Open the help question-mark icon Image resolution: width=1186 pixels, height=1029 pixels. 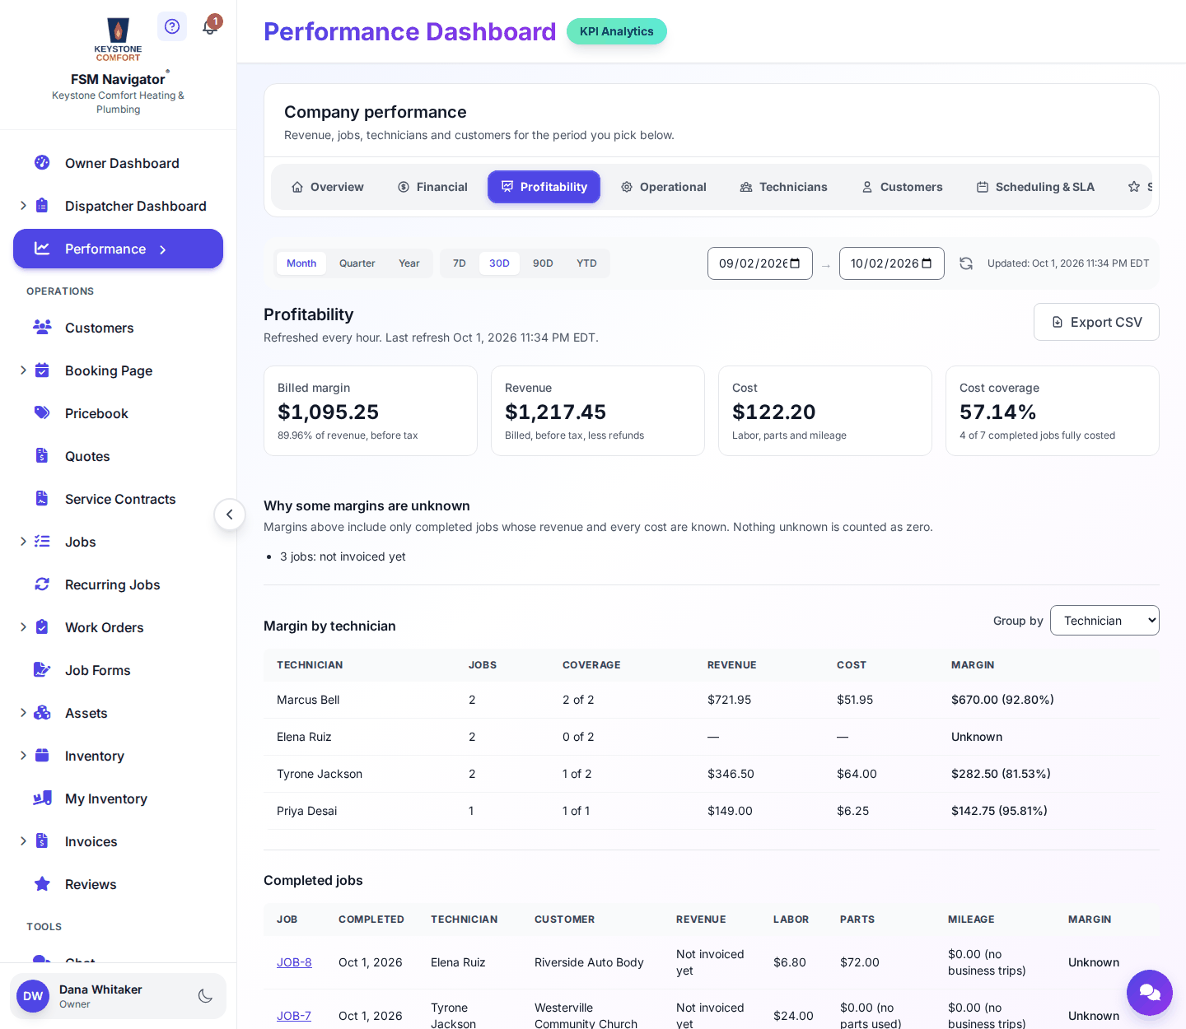[172, 26]
